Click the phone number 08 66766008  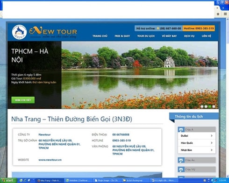click(121, 134)
